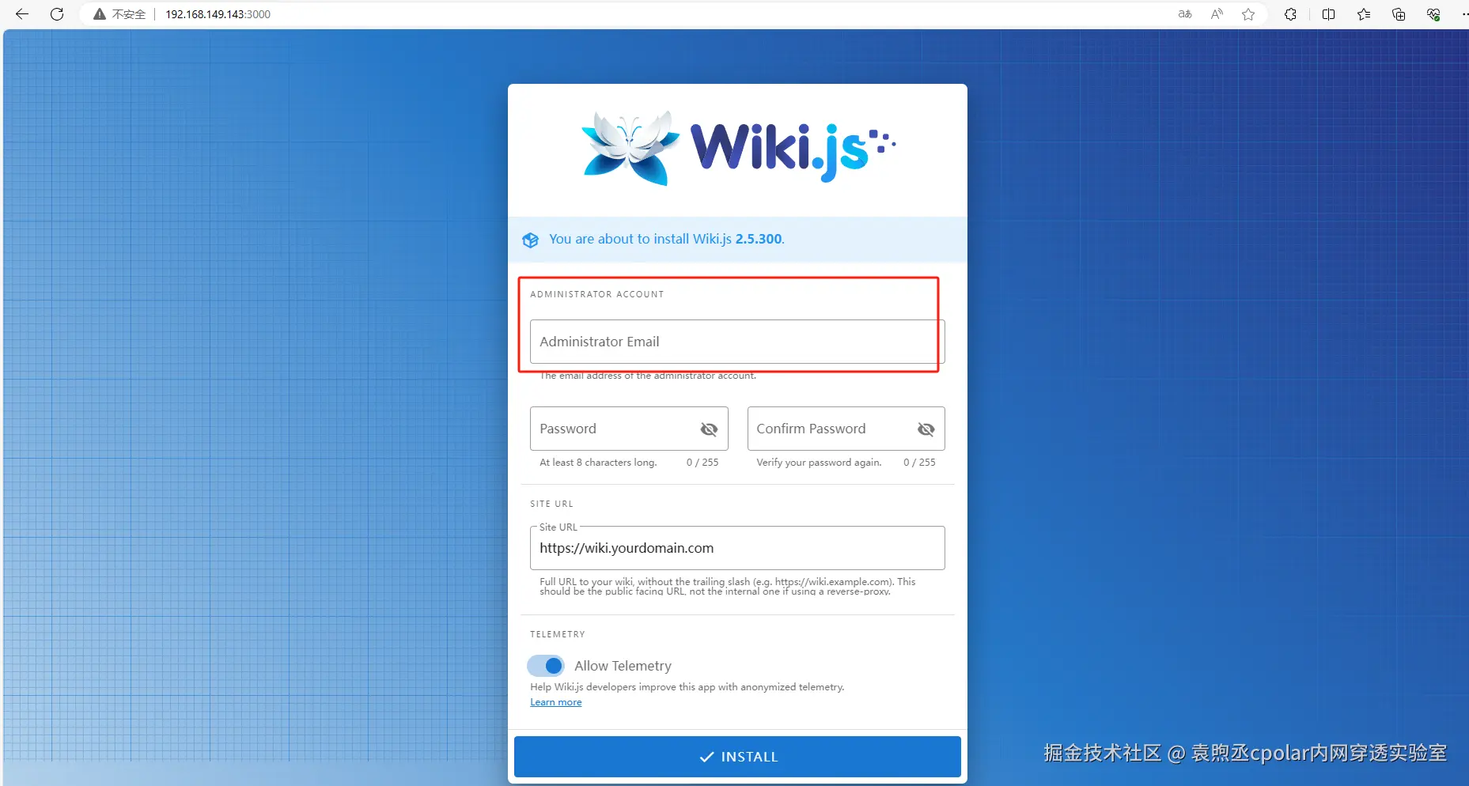
Task: Open the translate page icon
Action: tap(1185, 14)
